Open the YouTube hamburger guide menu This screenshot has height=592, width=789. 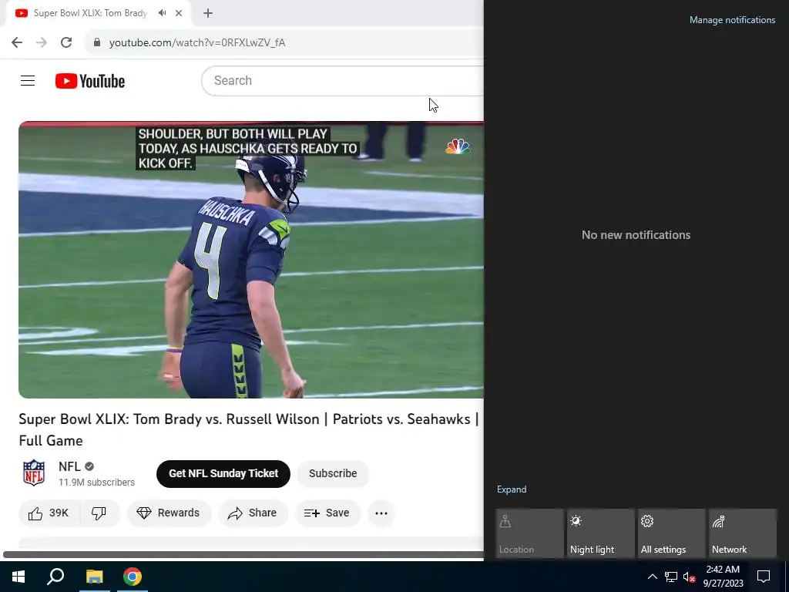pyautogui.click(x=28, y=80)
